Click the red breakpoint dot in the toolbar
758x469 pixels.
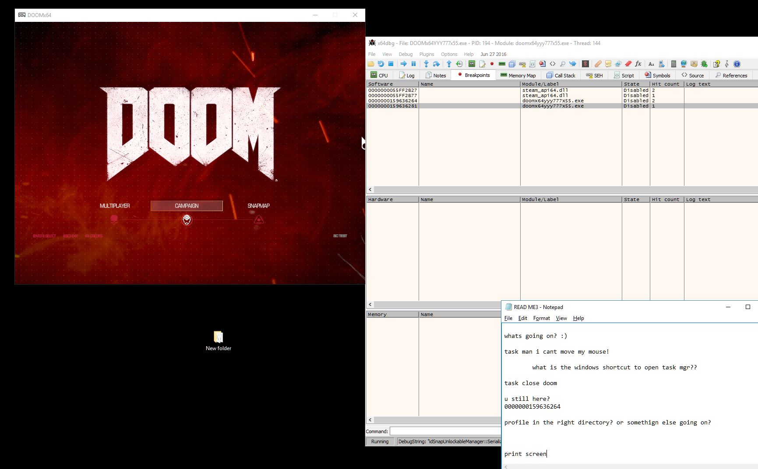492,64
